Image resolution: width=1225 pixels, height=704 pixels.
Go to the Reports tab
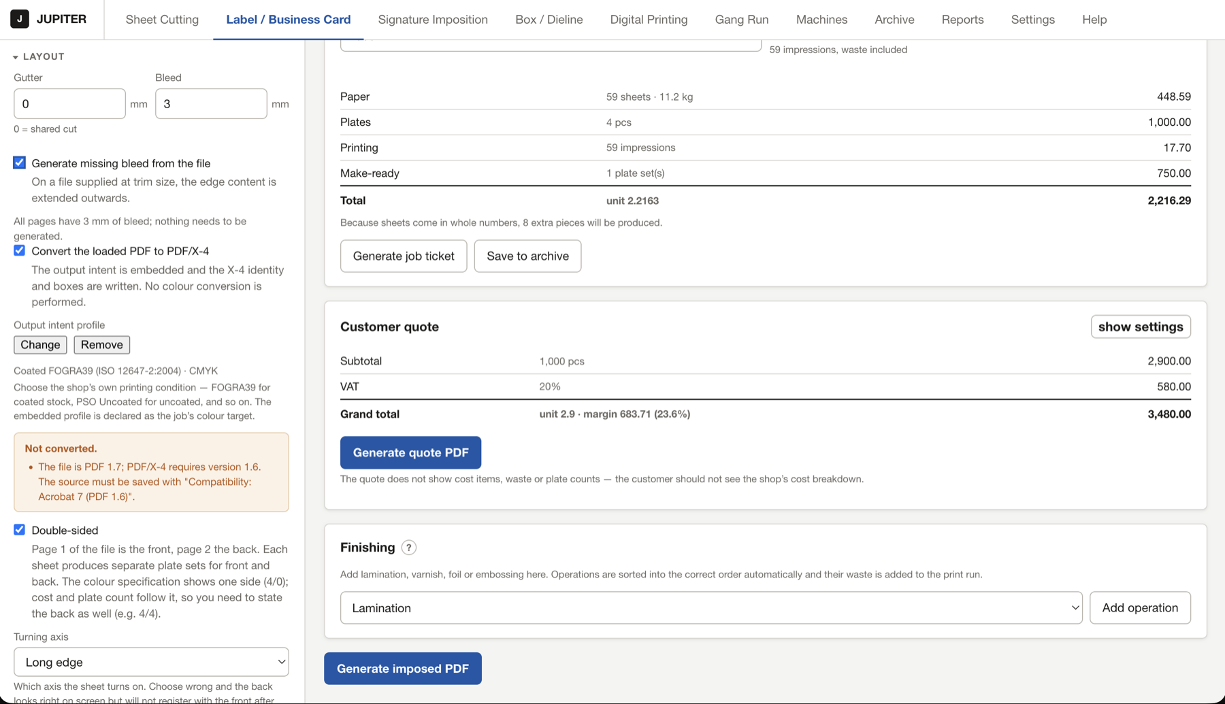[x=962, y=20]
